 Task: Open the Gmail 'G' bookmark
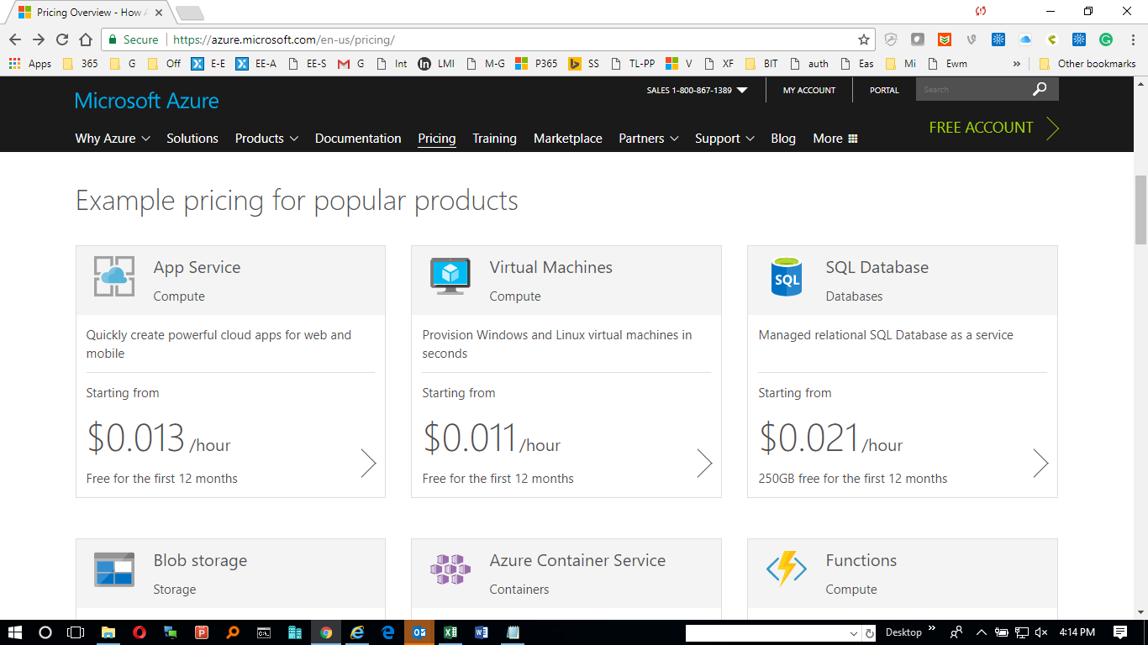pyautogui.click(x=351, y=64)
